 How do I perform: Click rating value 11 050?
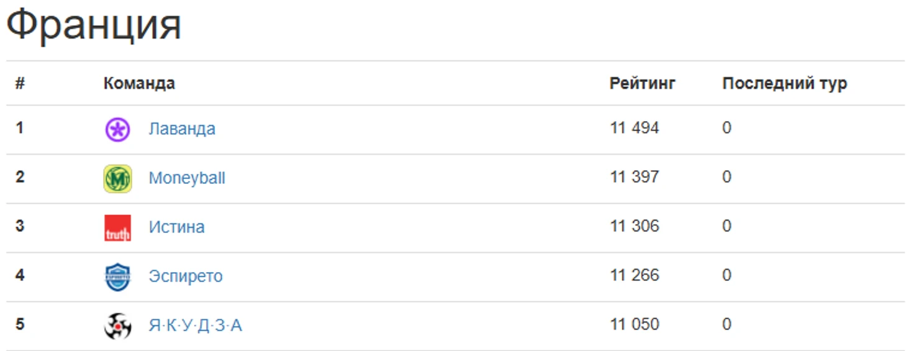click(x=634, y=324)
